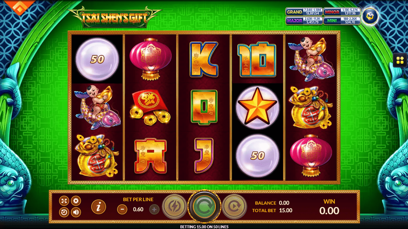Select the MINOR jackpot panel
Image resolution: width=408 pixels, height=229 pixels.
(342, 12)
